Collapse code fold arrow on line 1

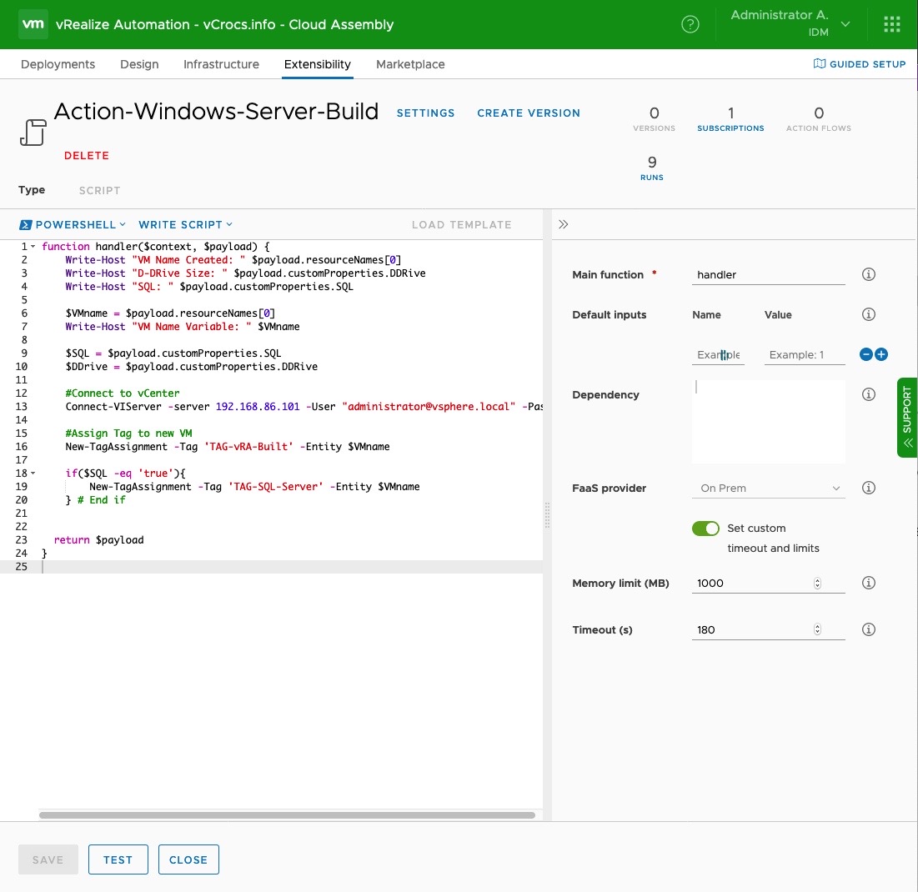pos(33,247)
